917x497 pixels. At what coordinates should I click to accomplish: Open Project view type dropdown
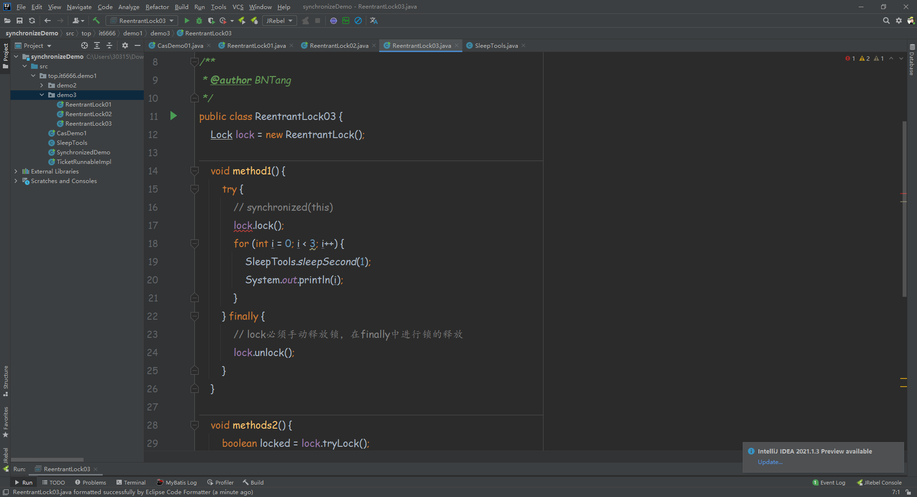[x=33, y=45]
